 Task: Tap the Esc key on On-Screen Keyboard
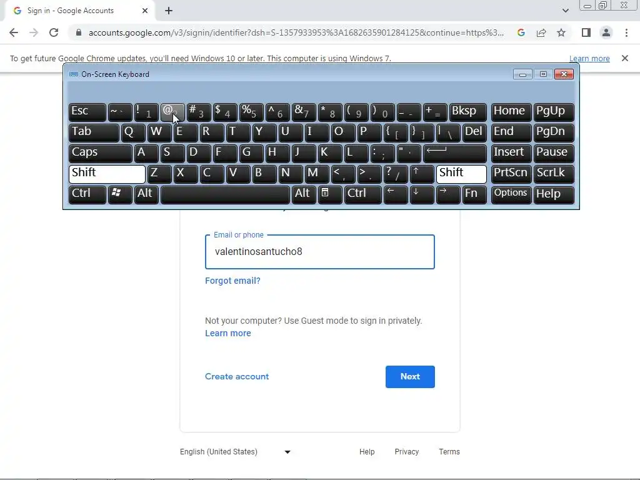click(87, 112)
